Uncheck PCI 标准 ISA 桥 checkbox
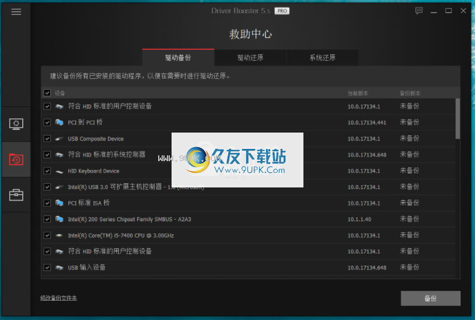Viewport: 475px width, 320px height. [x=47, y=203]
